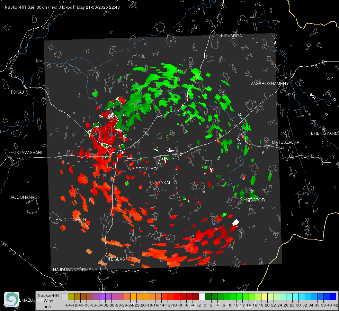Click the HAJDUHADHAZ town label
The width and height of the screenshot is (339, 311).
tap(123, 272)
